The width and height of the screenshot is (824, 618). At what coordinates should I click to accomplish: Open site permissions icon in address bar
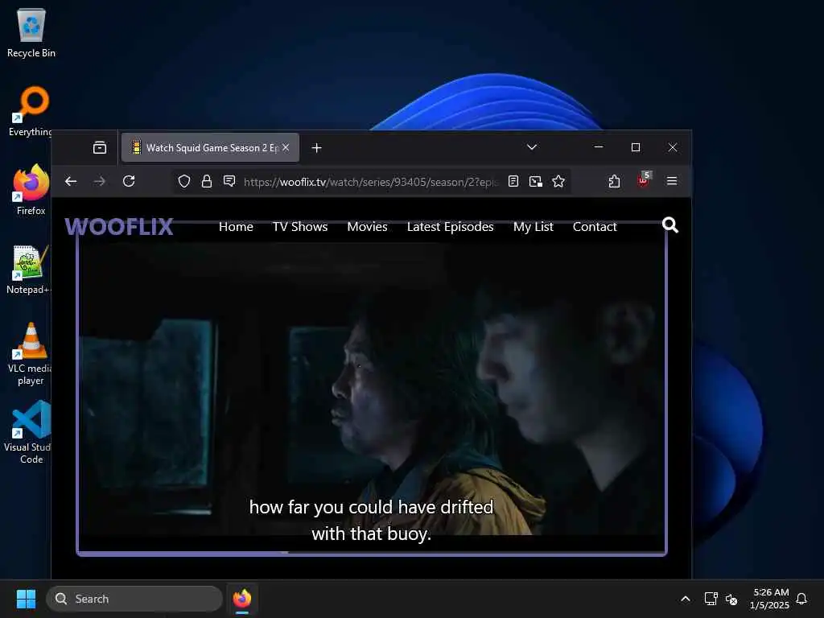point(229,182)
